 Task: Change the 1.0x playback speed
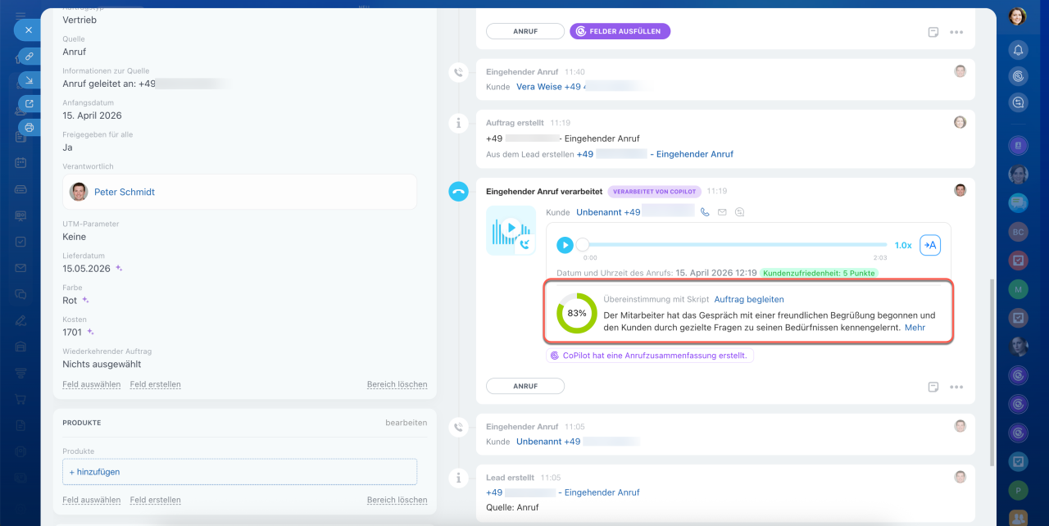tap(902, 245)
